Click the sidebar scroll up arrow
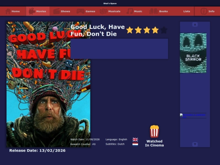The height and width of the screenshot is (165, 220). click(x=195, y=24)
